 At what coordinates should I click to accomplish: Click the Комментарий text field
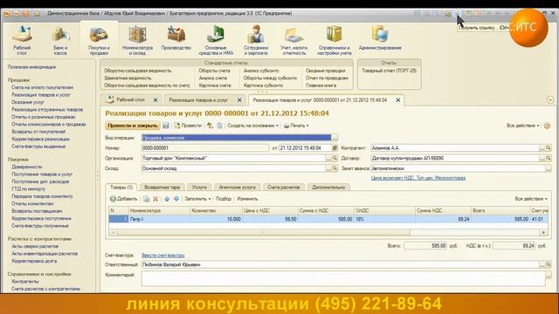tap(343, 278)
